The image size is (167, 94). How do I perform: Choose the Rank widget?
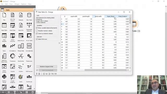click(4, 46)
